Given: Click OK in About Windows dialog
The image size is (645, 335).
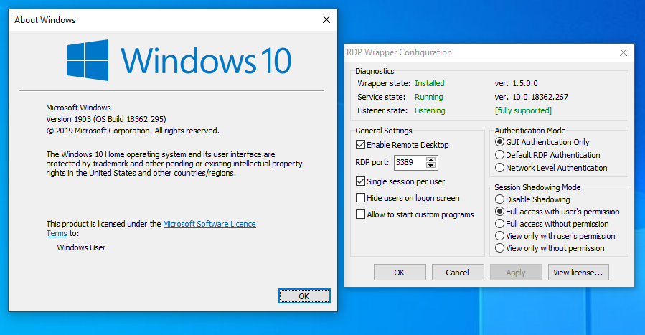Looking at the screenshot, I should tap(304, 296).
